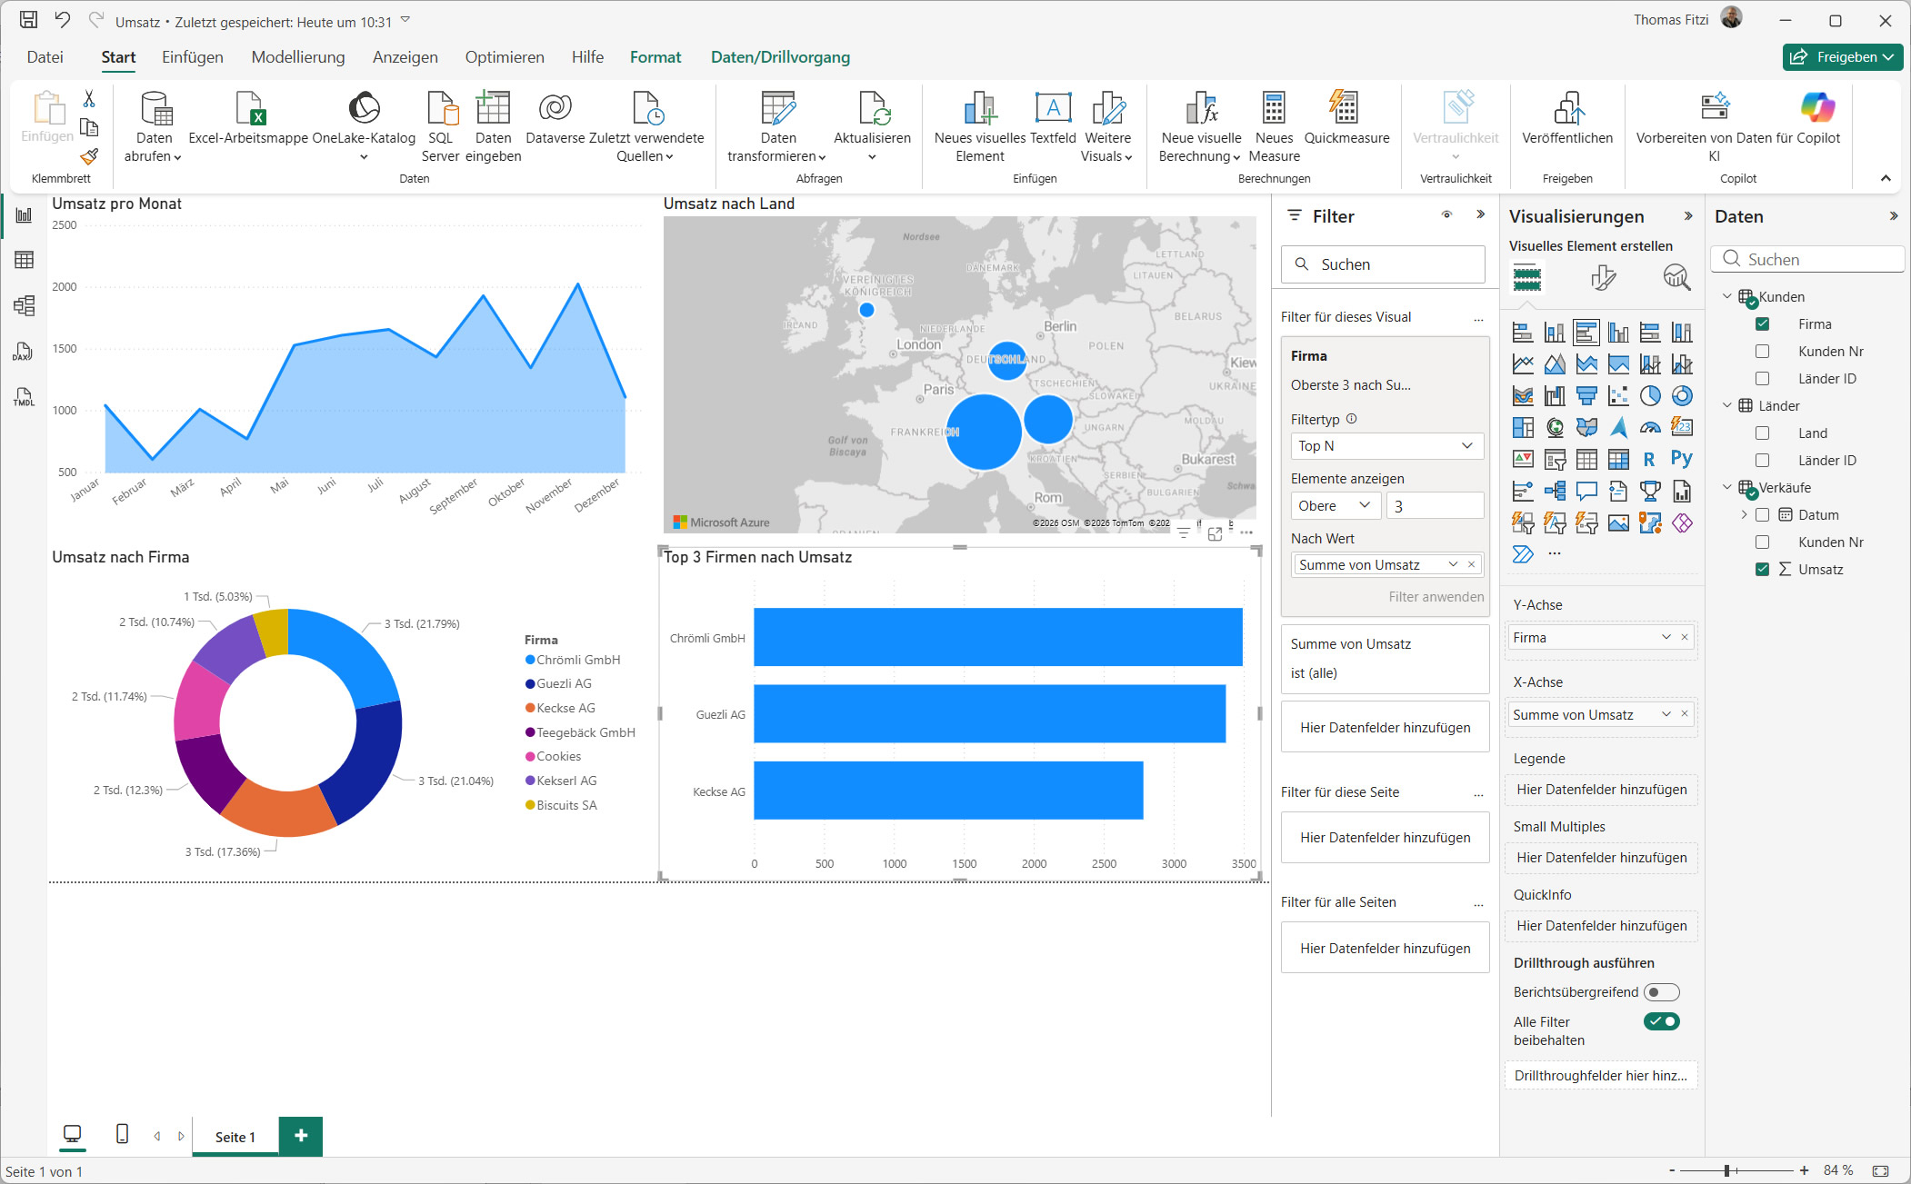
Task: Enable the Berichtsübergreifend toggle
Action: pos(1661,992)
